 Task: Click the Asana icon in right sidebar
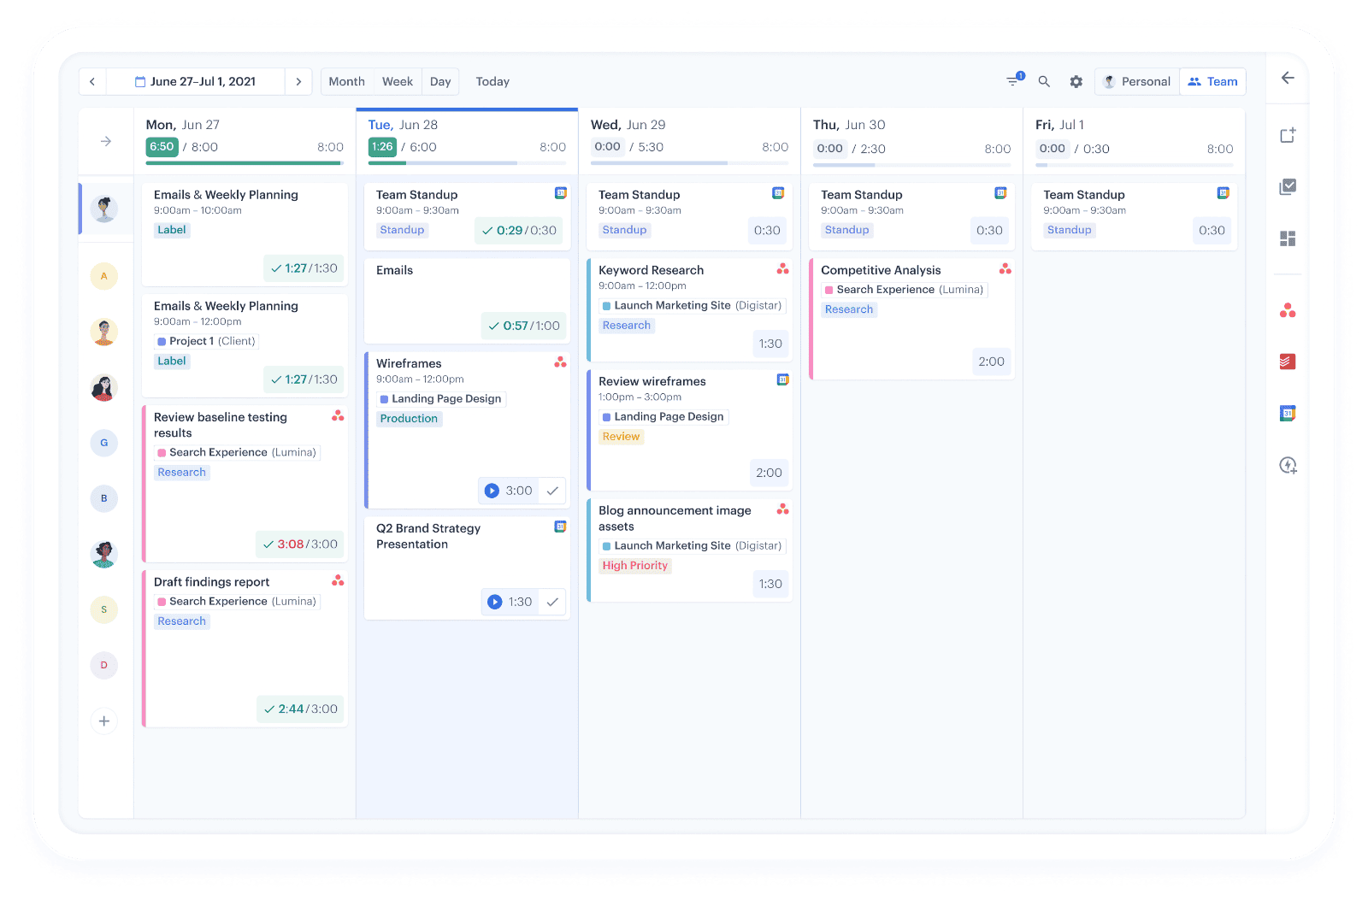click(1288, 311)
